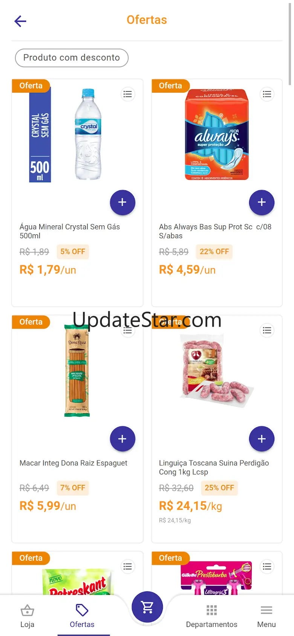Open list menu on Linguiça Toscana card

click(267, 330)
